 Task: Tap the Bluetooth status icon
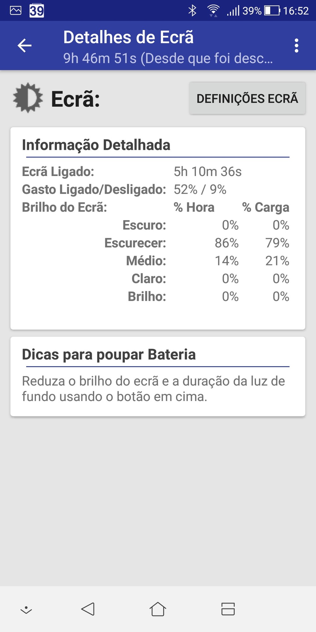(192, 11)
